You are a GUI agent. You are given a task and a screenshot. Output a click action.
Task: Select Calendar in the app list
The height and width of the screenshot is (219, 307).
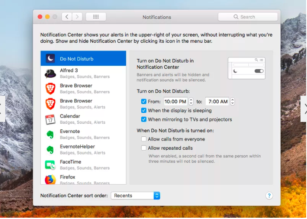coord(83,119)
